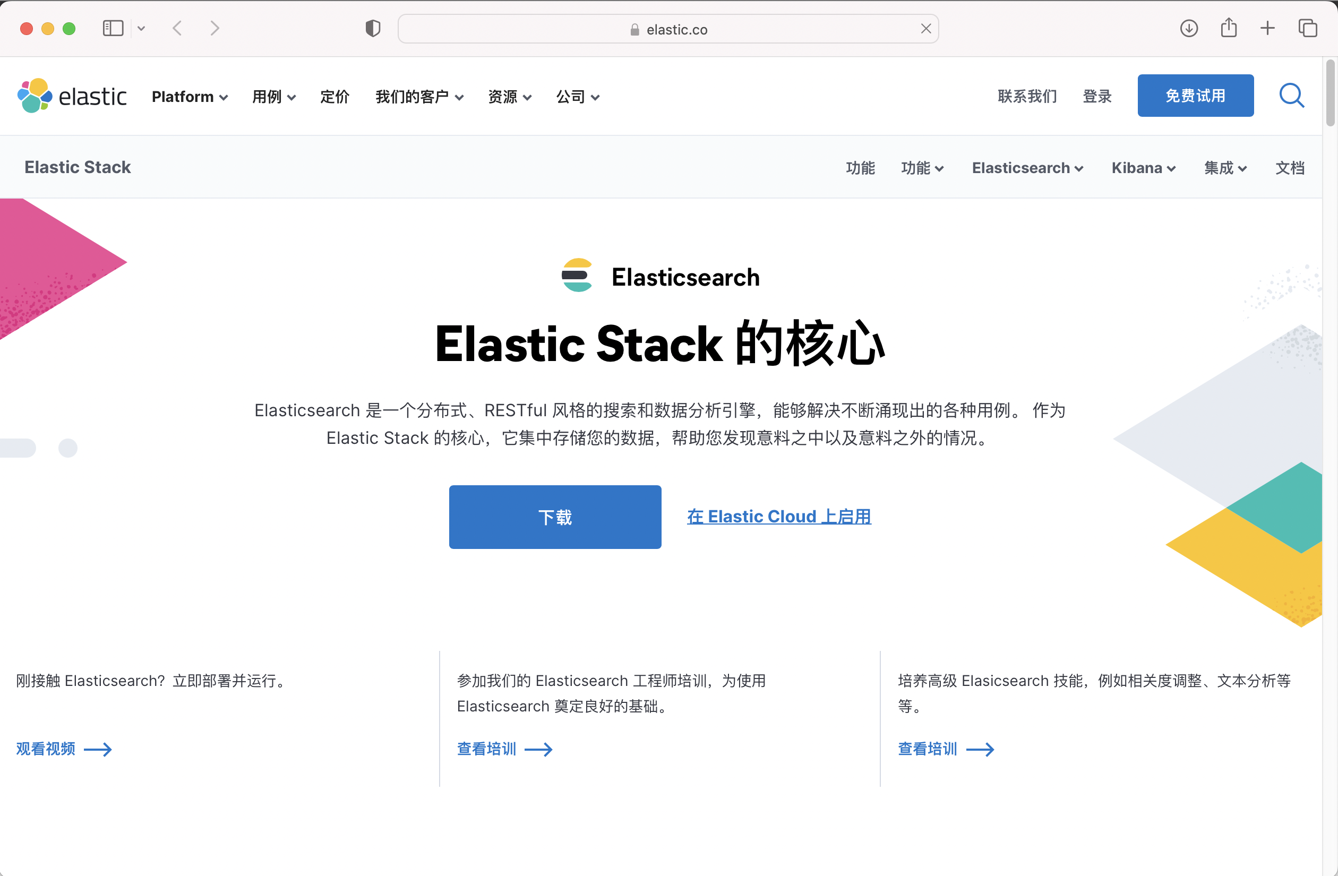
Task: Click the 免费试用 button
Action: (x=1195, y=96)
